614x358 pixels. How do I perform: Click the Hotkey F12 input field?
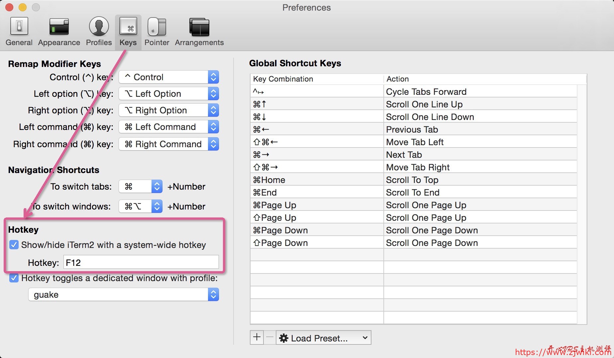pyautogui.click(x=141, y=263)
